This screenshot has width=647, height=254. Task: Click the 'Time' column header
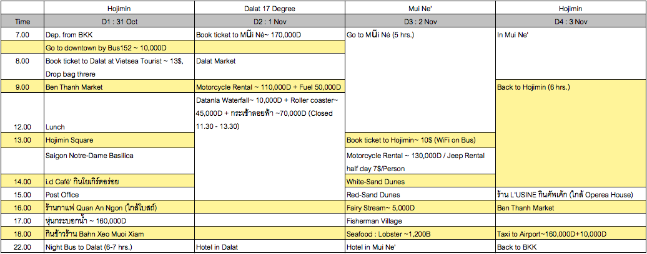click(x=22, y=22)
